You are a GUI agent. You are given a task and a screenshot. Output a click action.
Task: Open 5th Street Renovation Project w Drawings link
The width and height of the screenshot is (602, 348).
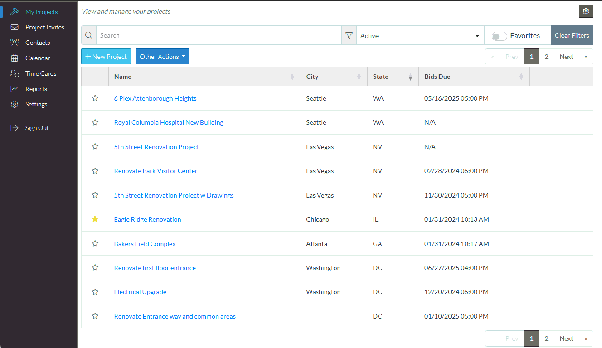174,195
